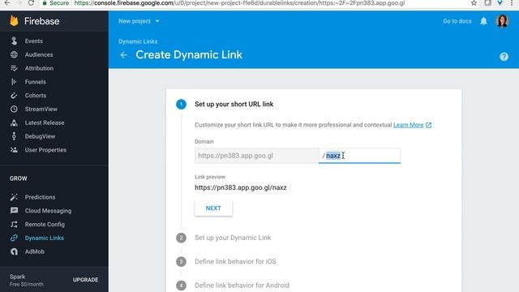Click the AdMob icon
The height and width of the screenshot is (292, 519).
click(14, 251)
